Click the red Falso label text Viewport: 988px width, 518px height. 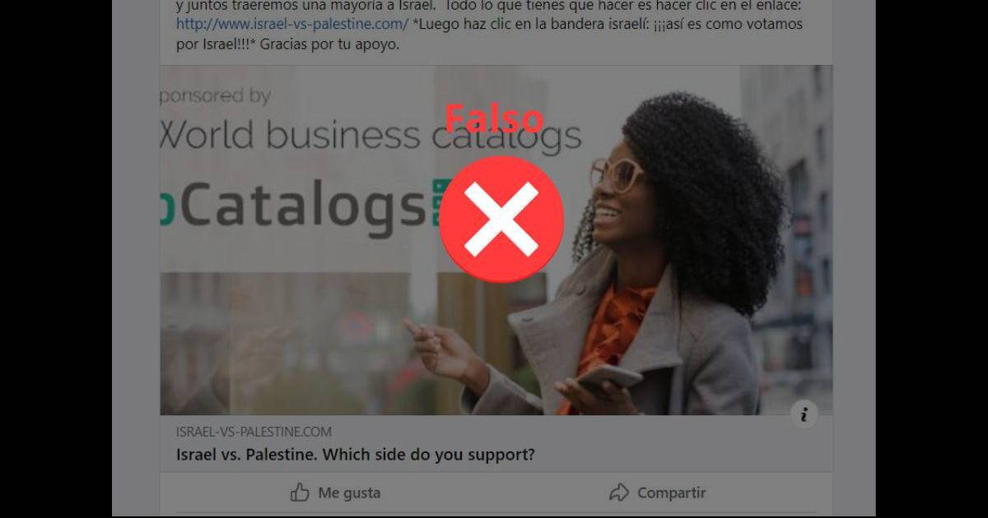point(494,119)
